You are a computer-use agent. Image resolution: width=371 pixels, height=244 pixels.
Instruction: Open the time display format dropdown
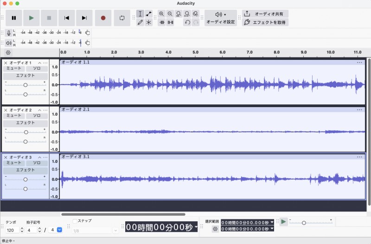pos(196,227)
